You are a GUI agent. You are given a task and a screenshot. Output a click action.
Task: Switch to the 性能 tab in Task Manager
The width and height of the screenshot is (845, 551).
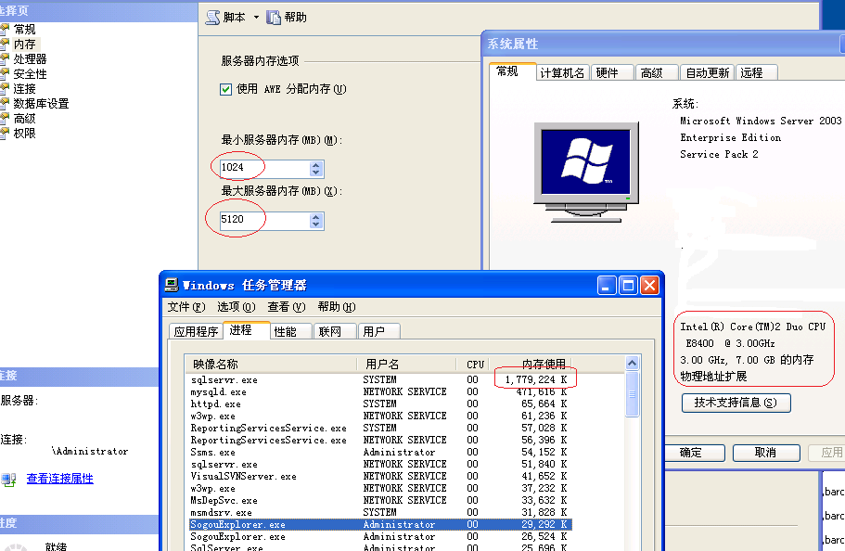285,331
